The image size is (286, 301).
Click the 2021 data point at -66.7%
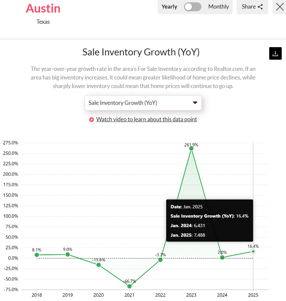click(129, 286)
